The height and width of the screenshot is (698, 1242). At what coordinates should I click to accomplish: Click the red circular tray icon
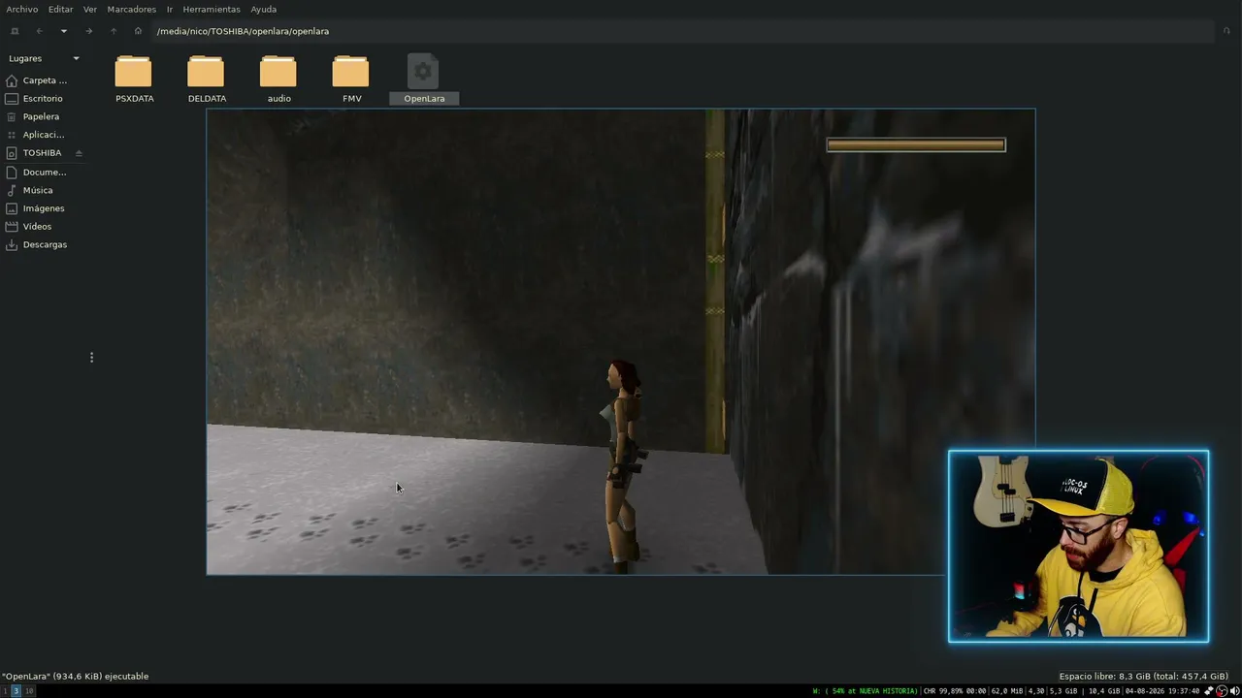click(1222, 691)
